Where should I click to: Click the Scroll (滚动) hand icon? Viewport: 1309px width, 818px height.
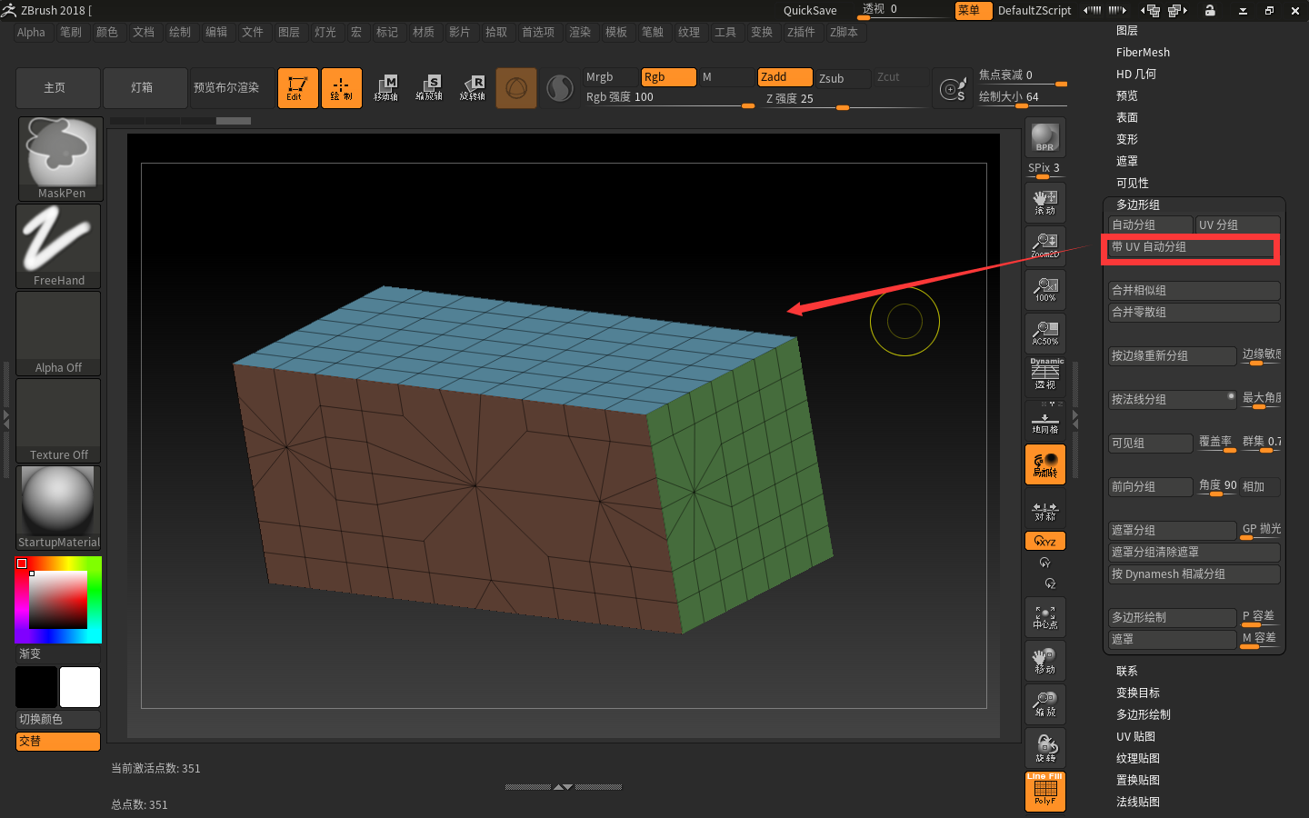[x=1044, y=202]
